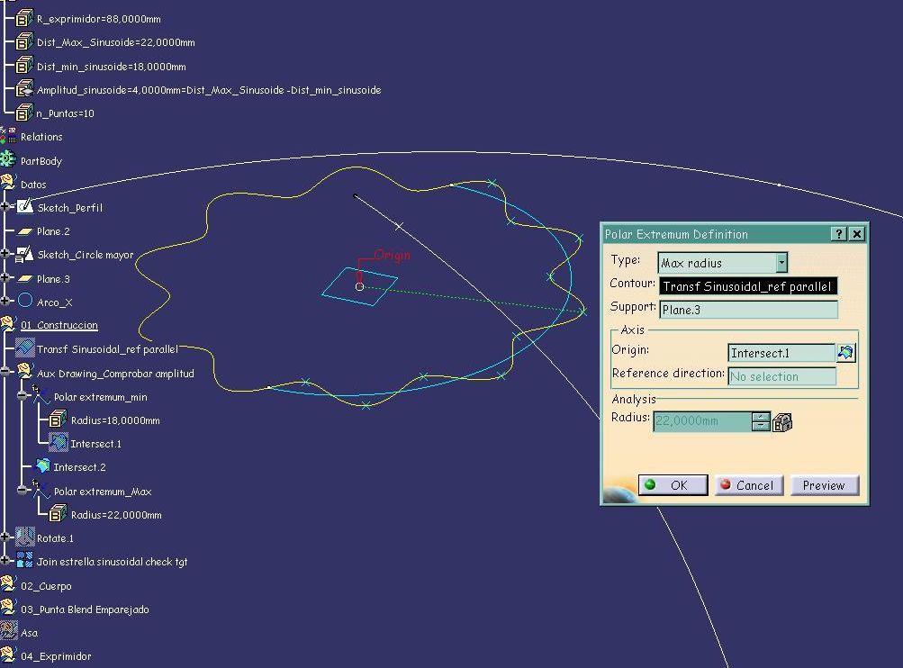
Task: Click the Arco_X circle icon
Action: [x=25, y=301]
